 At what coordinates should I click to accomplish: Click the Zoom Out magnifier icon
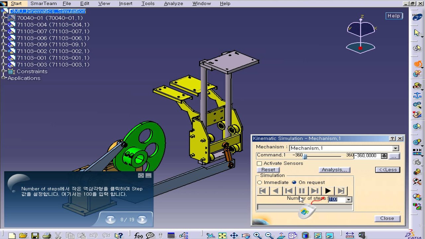coord(269,236)
